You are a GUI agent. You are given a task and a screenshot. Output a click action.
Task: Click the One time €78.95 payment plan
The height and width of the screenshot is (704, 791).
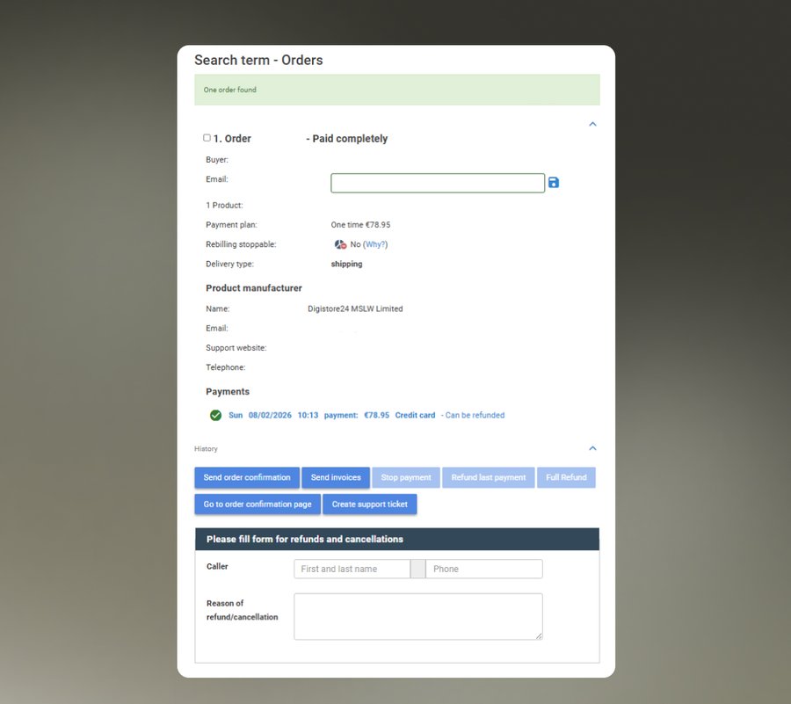[360, 225]
